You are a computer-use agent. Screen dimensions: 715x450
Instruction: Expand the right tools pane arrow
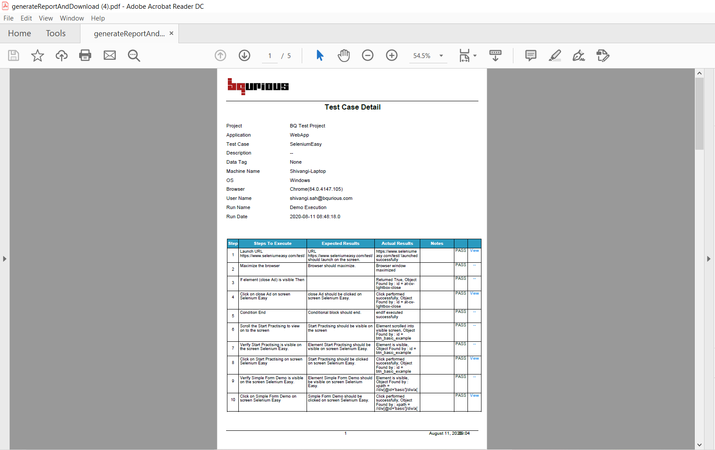709,259
